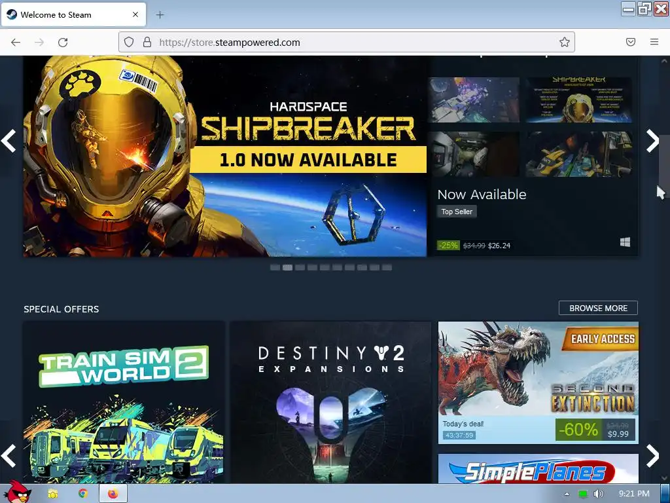View the Shipbreaker awards screenshot thumbnail
The image size is (670, 503).
point(579,100)
